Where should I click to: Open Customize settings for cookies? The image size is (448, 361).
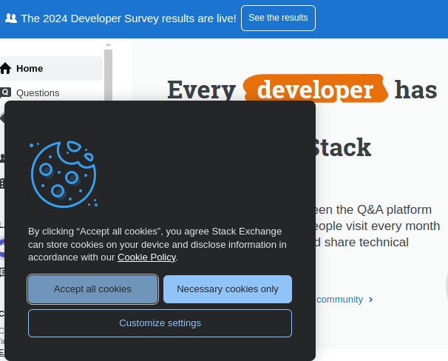160,323
